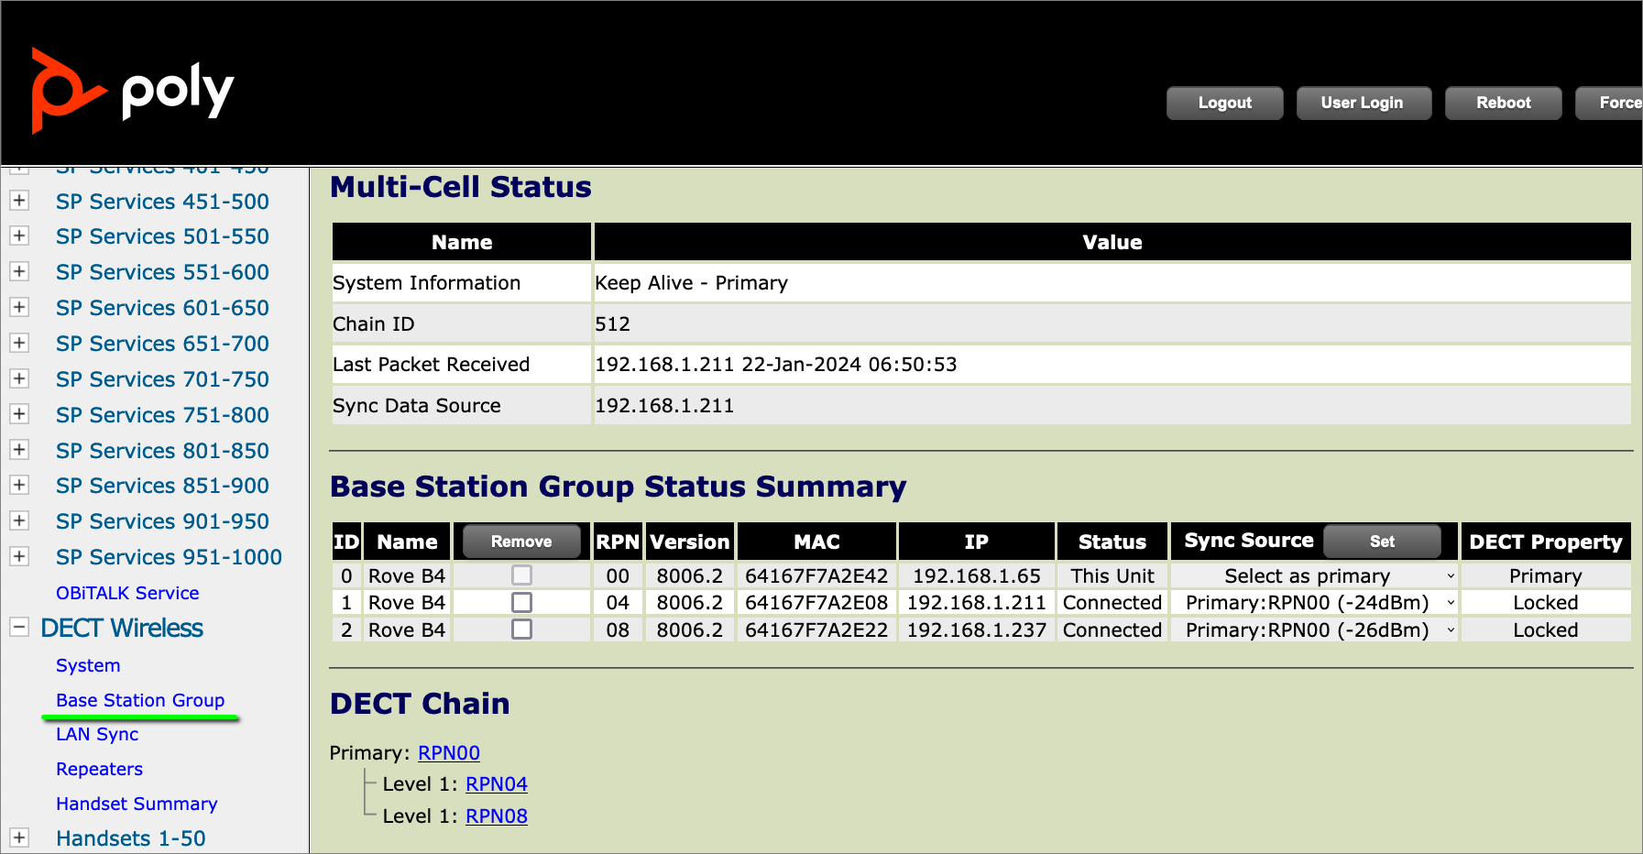1643x854 pixels.
Task: Open the Base Station Group page
Action: pos(140,700)
